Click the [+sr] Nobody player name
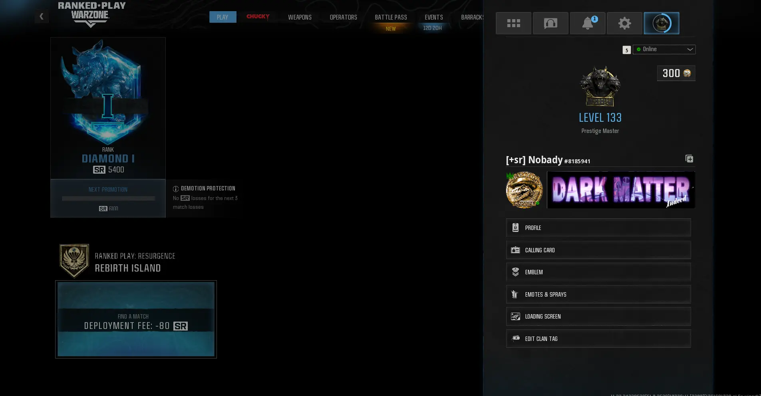Screen dimensions: 761x396 (534, 160)
